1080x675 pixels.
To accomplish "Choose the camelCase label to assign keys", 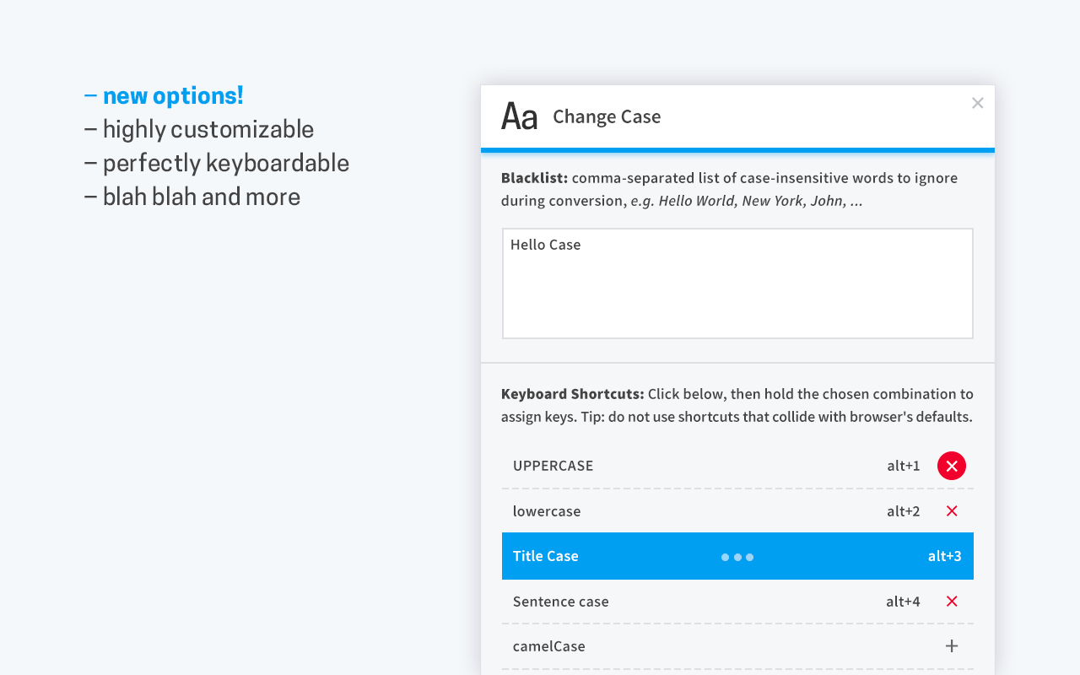I will coord(549,646).
